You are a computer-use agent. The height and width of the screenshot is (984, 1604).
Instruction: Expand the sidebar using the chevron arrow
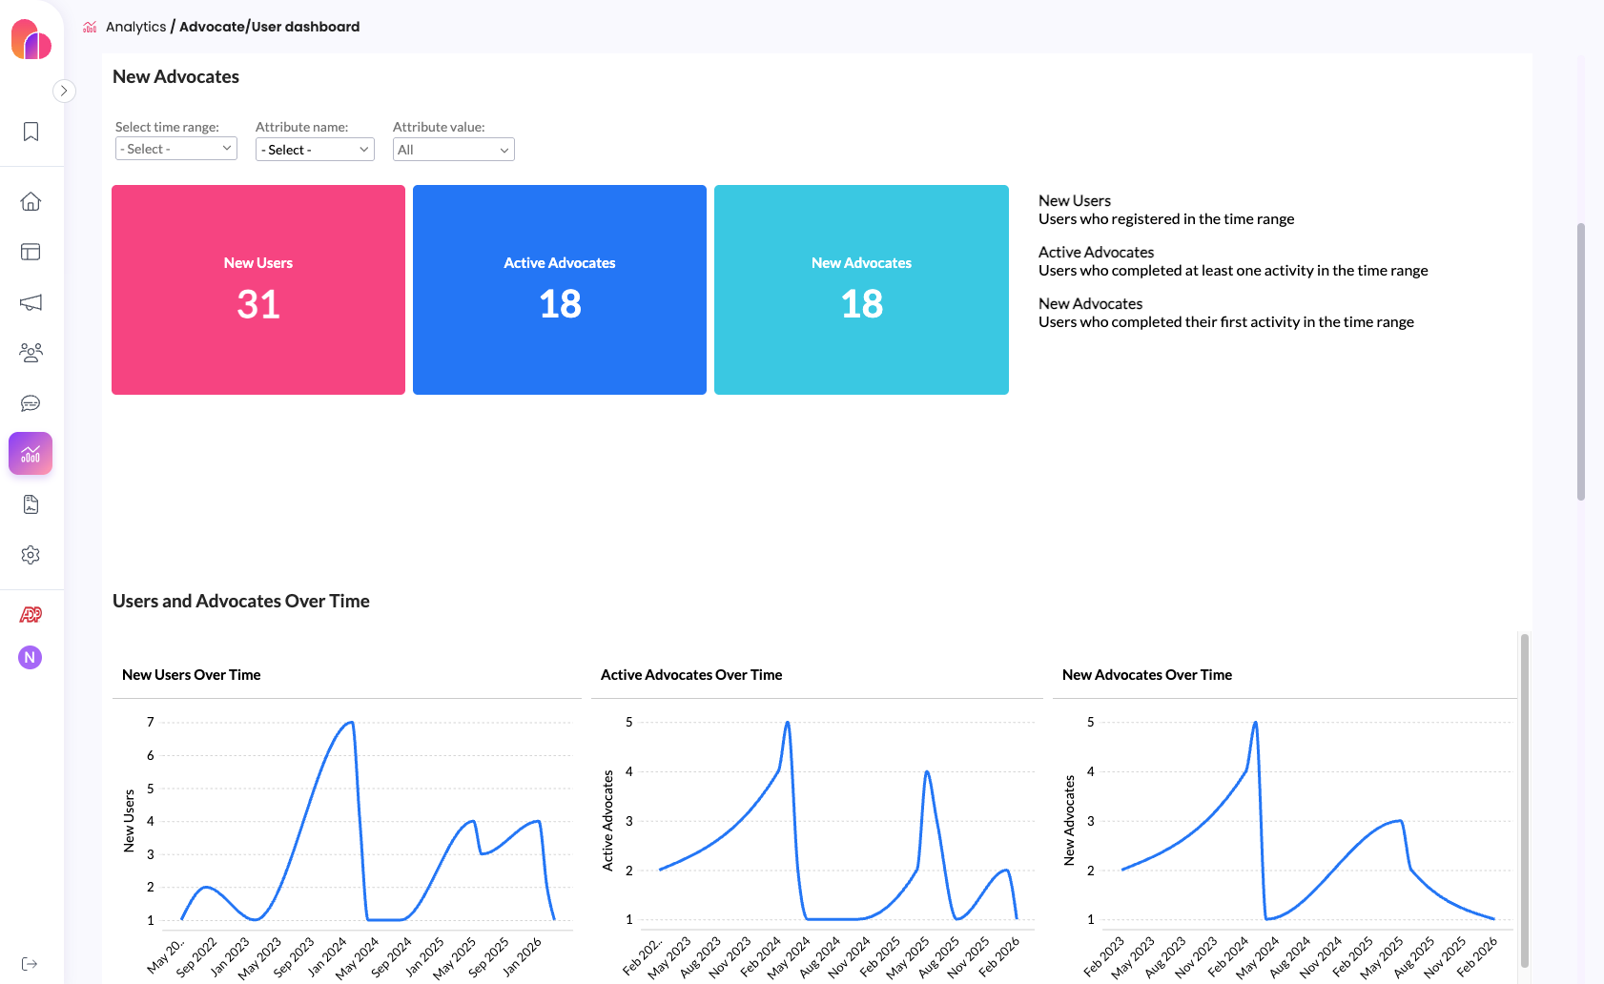coord(64,91)
